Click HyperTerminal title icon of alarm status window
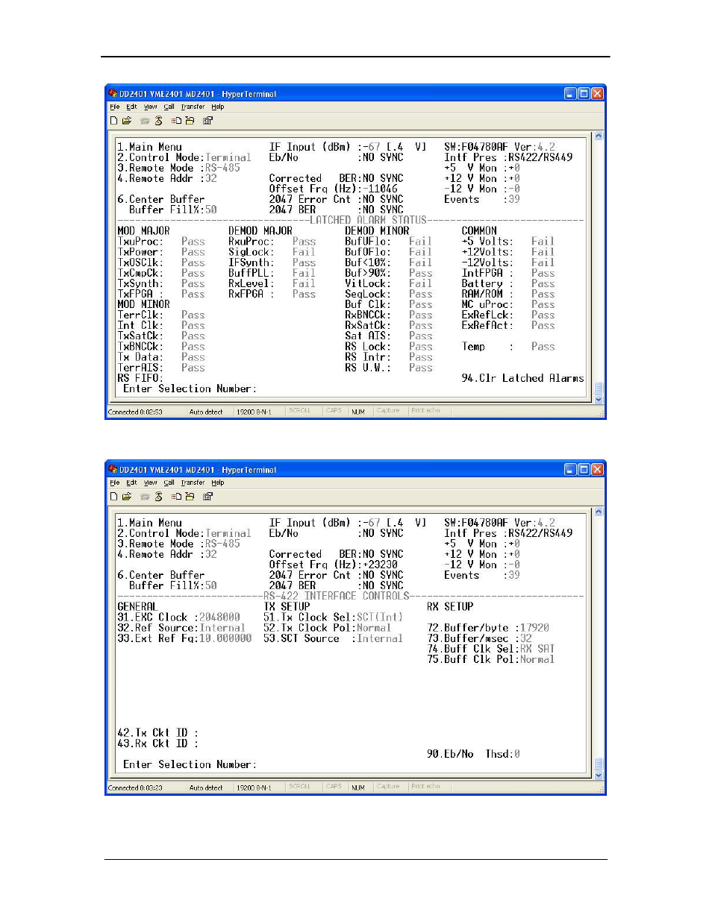This screenshot has width=712, height=921. (113, 93)
